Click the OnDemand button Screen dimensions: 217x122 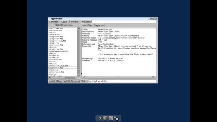click(x=74, y=81)
